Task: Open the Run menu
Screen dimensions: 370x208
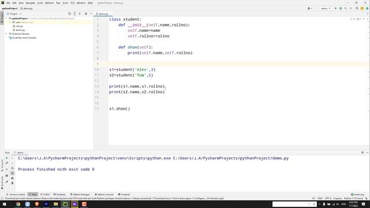Action: [x=58, y=3]
